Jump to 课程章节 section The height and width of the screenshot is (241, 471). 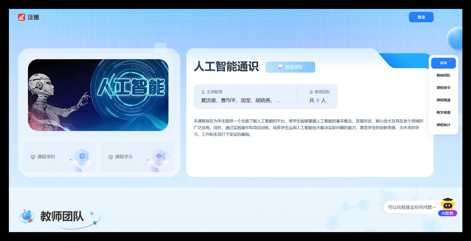point(443,87)
